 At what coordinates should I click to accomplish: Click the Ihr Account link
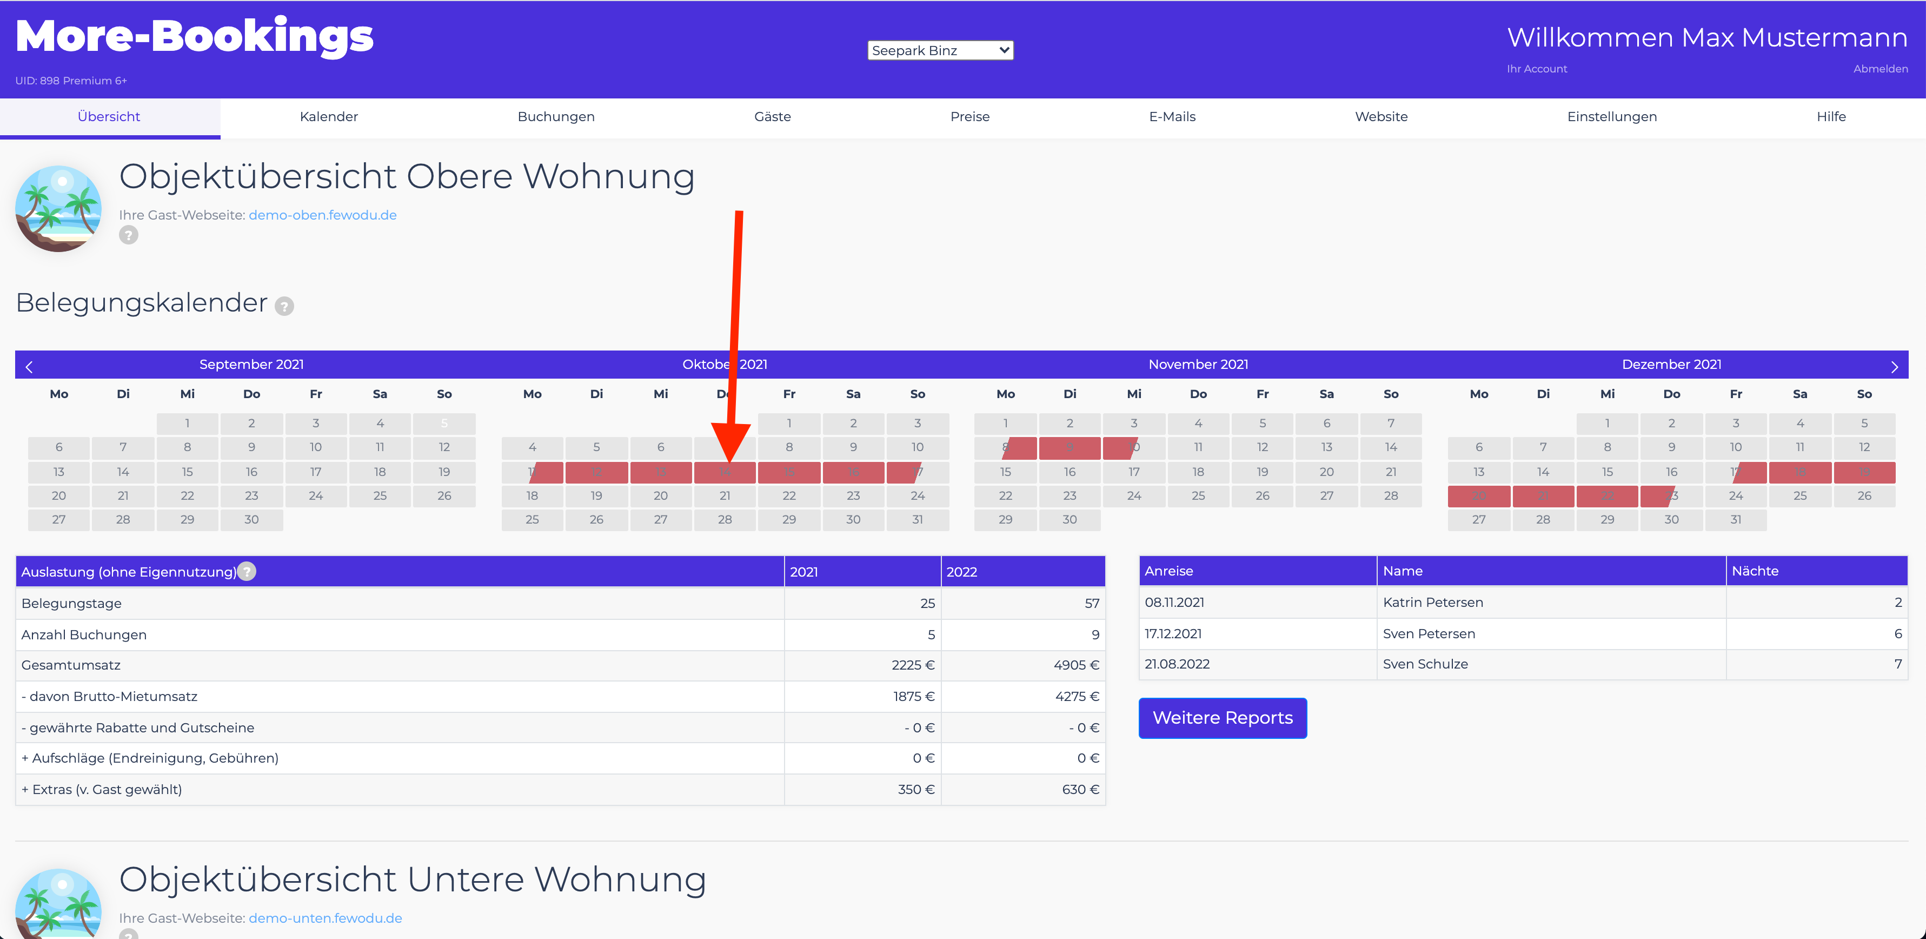(1537, 69)
